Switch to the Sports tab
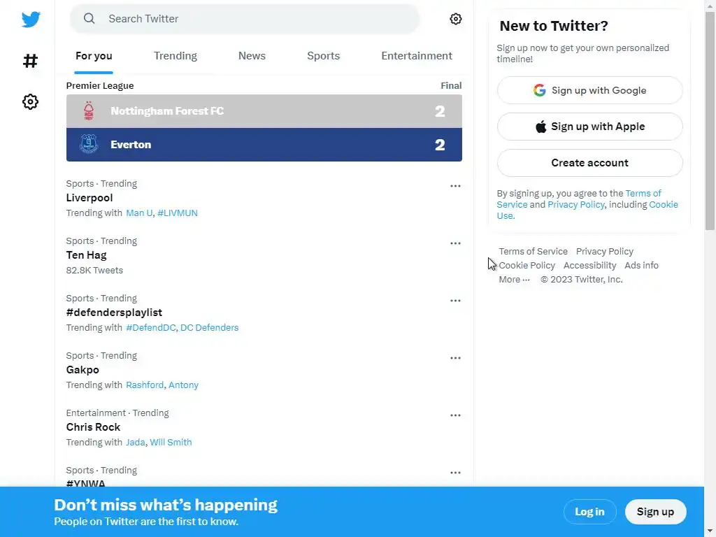 [x=323, y=56]
